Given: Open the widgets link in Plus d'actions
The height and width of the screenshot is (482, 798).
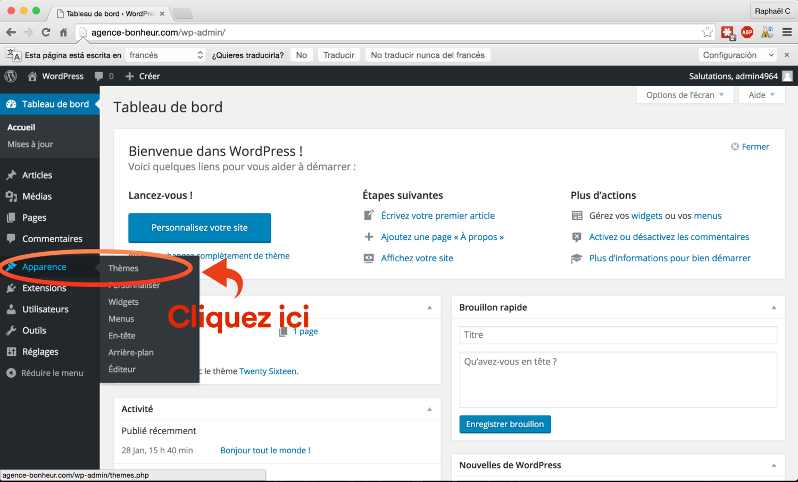Looking at the screenshot, I should coord(647,215).
